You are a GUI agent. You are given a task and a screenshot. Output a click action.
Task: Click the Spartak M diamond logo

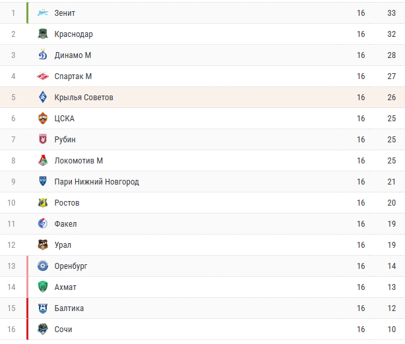pos(43,76)
